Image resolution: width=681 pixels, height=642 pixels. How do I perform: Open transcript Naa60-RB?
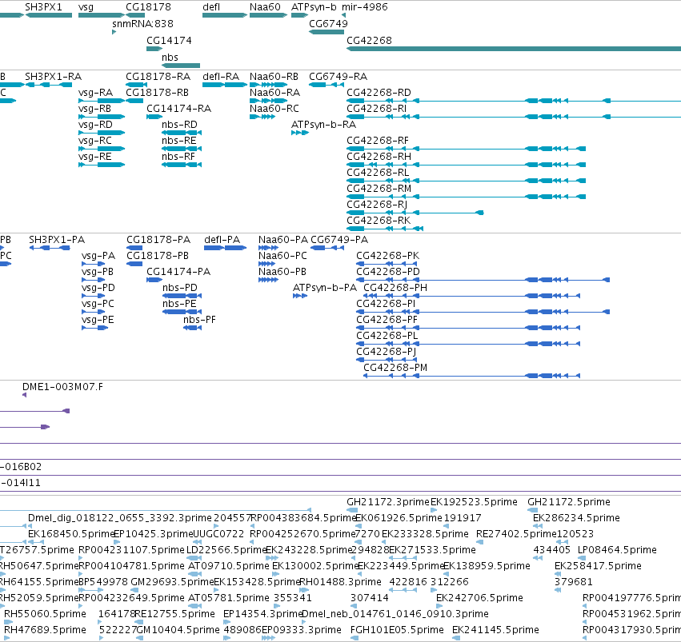274,77
